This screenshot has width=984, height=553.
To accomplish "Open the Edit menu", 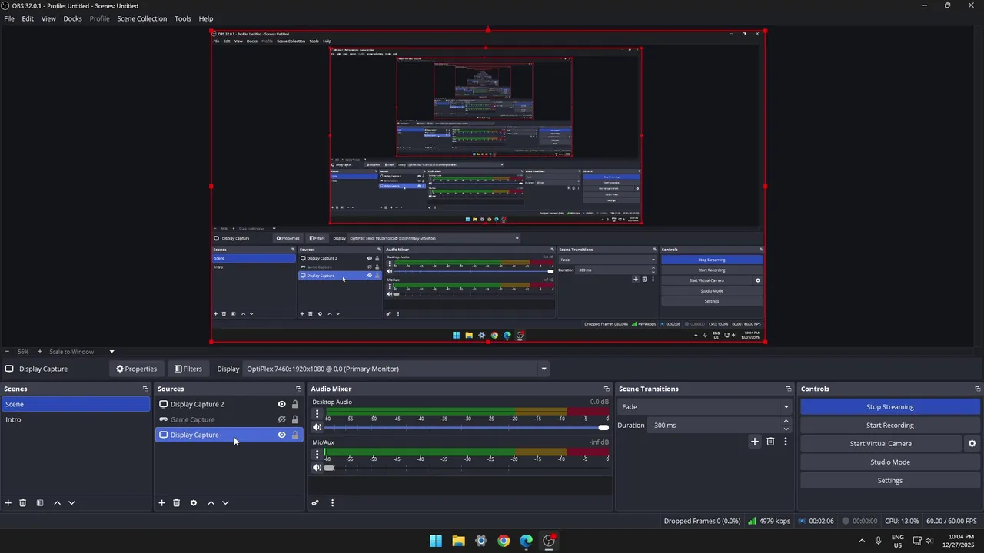I will 28,18.
